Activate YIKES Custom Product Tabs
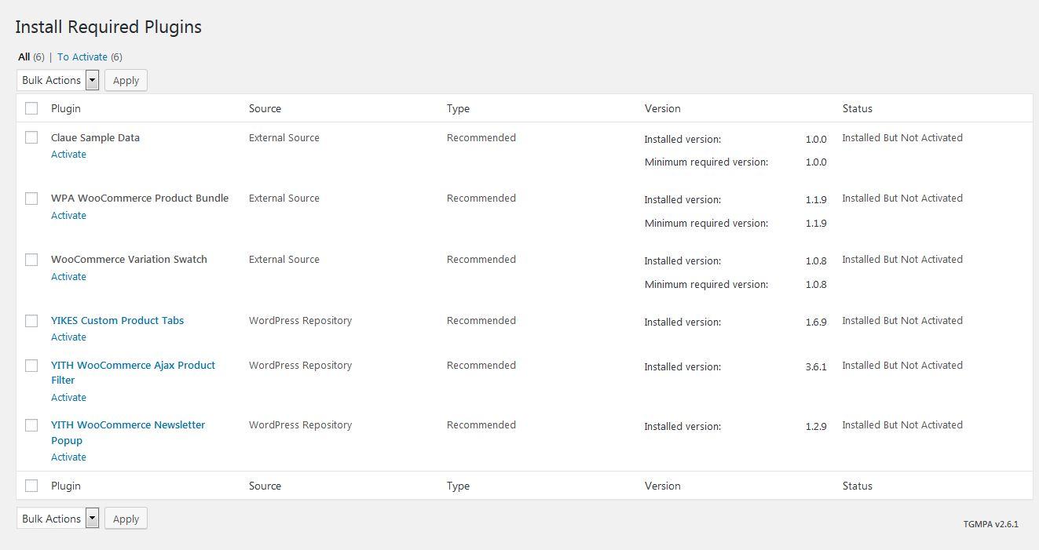The image size is (1039, 550). click(x=68, y=337)
